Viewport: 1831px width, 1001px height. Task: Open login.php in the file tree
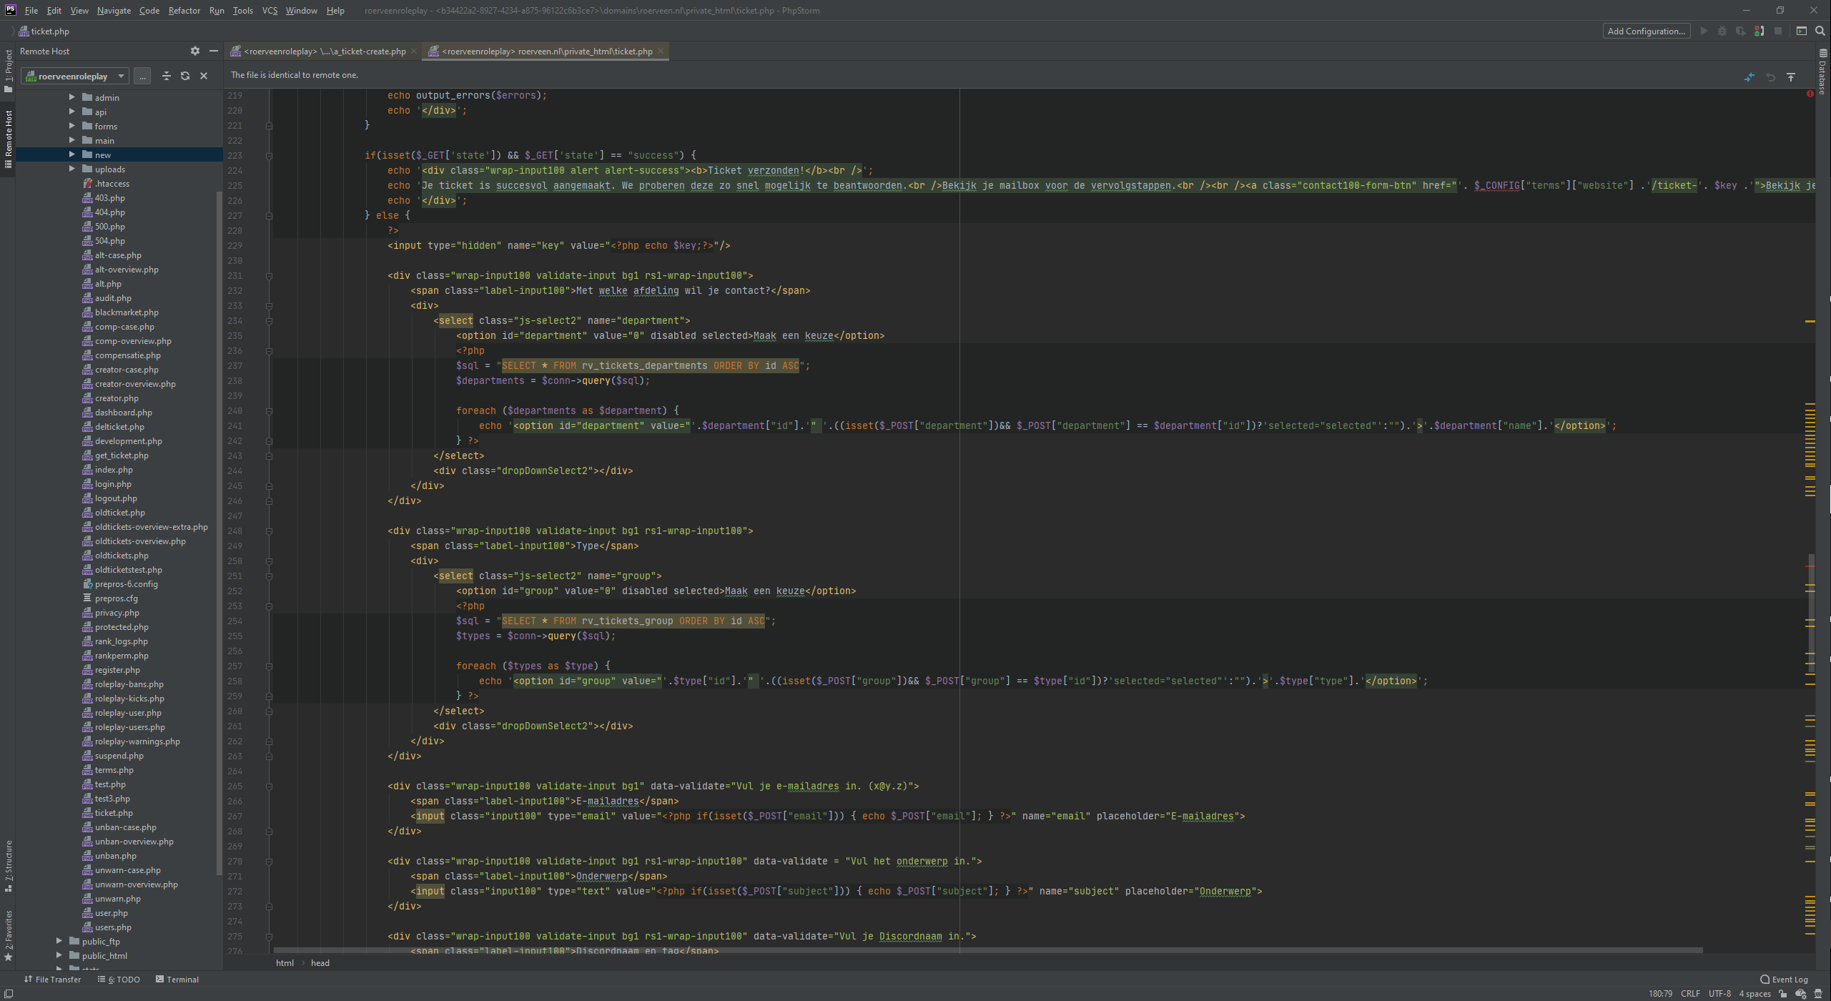click(113, 484)
